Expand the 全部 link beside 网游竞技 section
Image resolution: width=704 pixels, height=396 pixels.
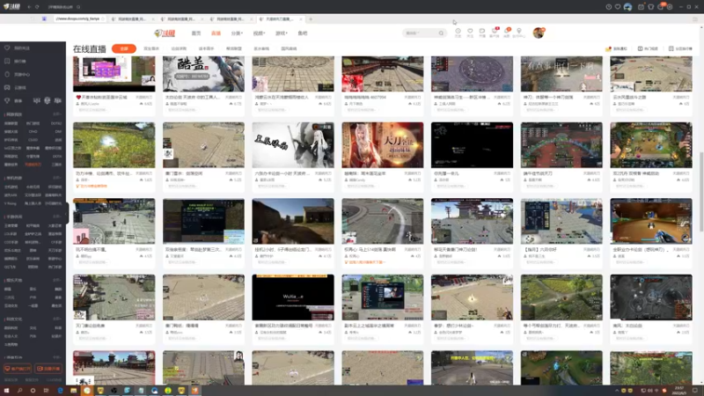(56, 114)
